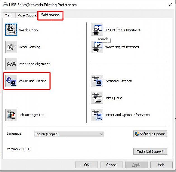The height and width of the screenshot is (172, 176).
Task: Click the Language label
Action: coord(14,133)
